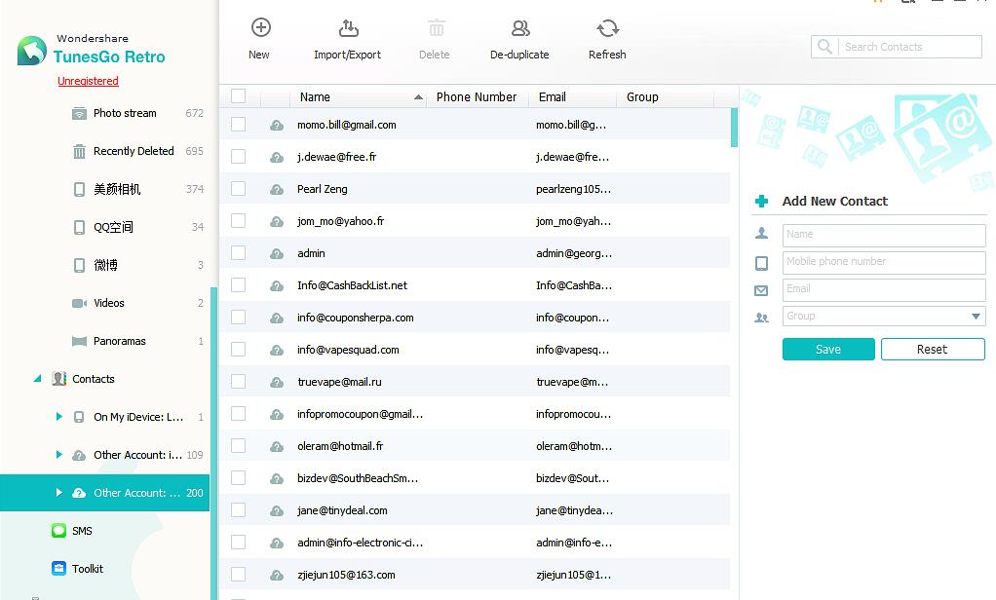Check the box for momo.bill@gmail.com
This screenshot has height=600, width=996.
click(239, 125)
